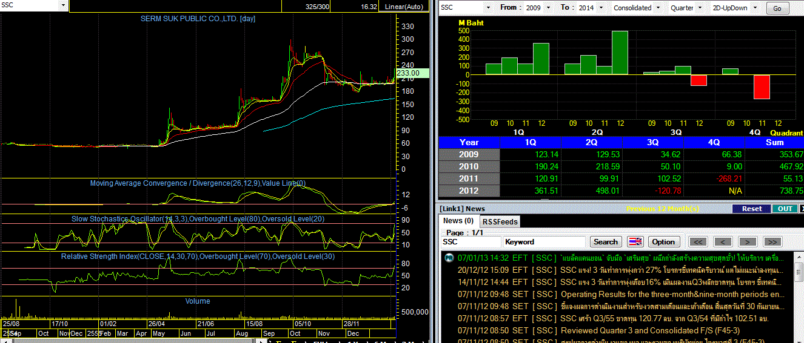Click the 738.75 Sum cell for 2012

pos(774,191)
